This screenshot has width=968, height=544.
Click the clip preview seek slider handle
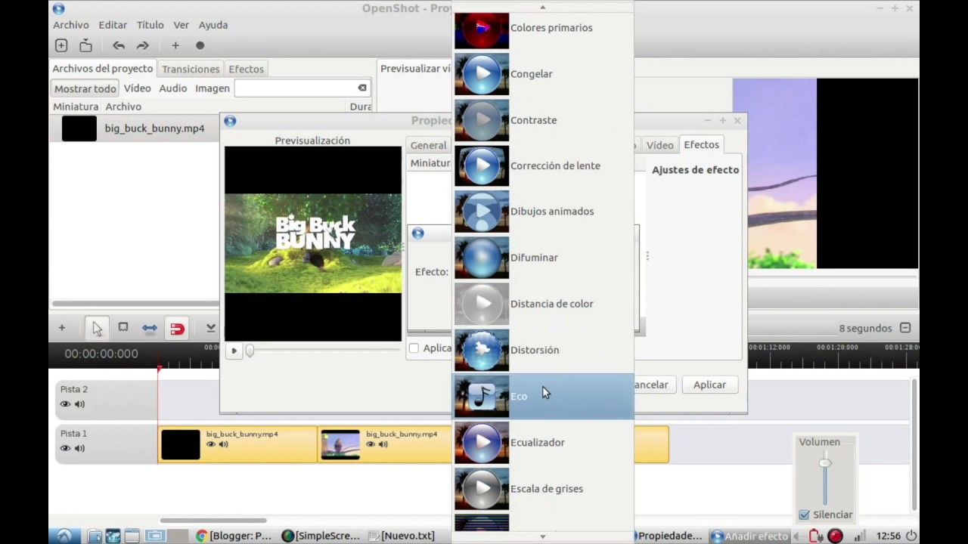[x=250, y=351]
